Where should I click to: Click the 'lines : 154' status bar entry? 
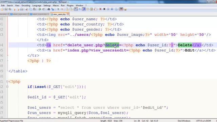pyautogui.click(x=118, y=121)
